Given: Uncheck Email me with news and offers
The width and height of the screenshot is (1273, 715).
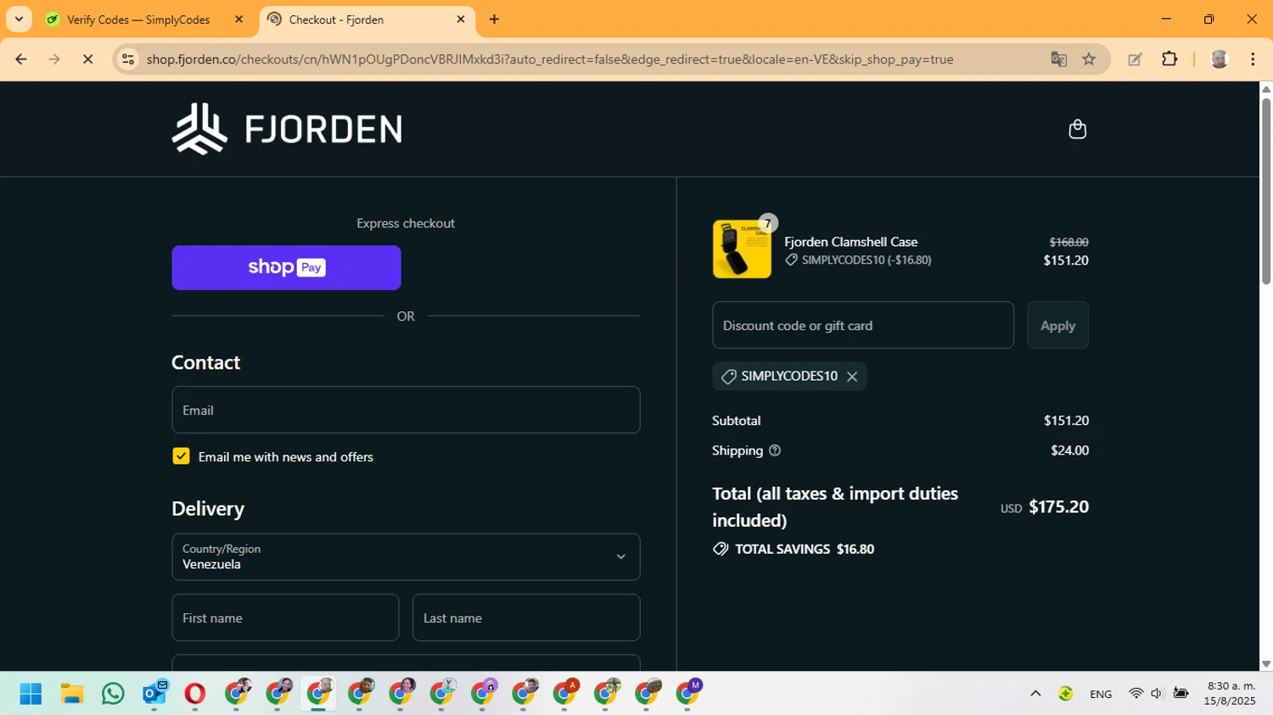Looking at the screenshot, I should point(181,456).
